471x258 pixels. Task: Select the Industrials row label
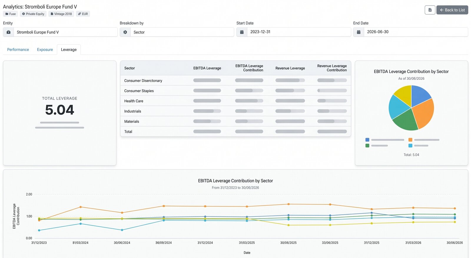[132, 111]
